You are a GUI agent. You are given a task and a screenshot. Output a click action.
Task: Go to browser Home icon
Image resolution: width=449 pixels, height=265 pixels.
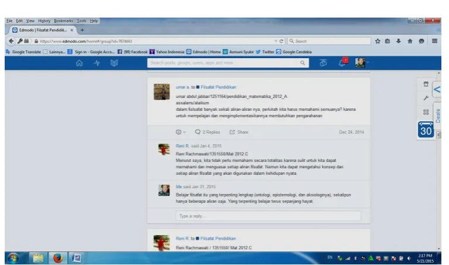[410, 41]
